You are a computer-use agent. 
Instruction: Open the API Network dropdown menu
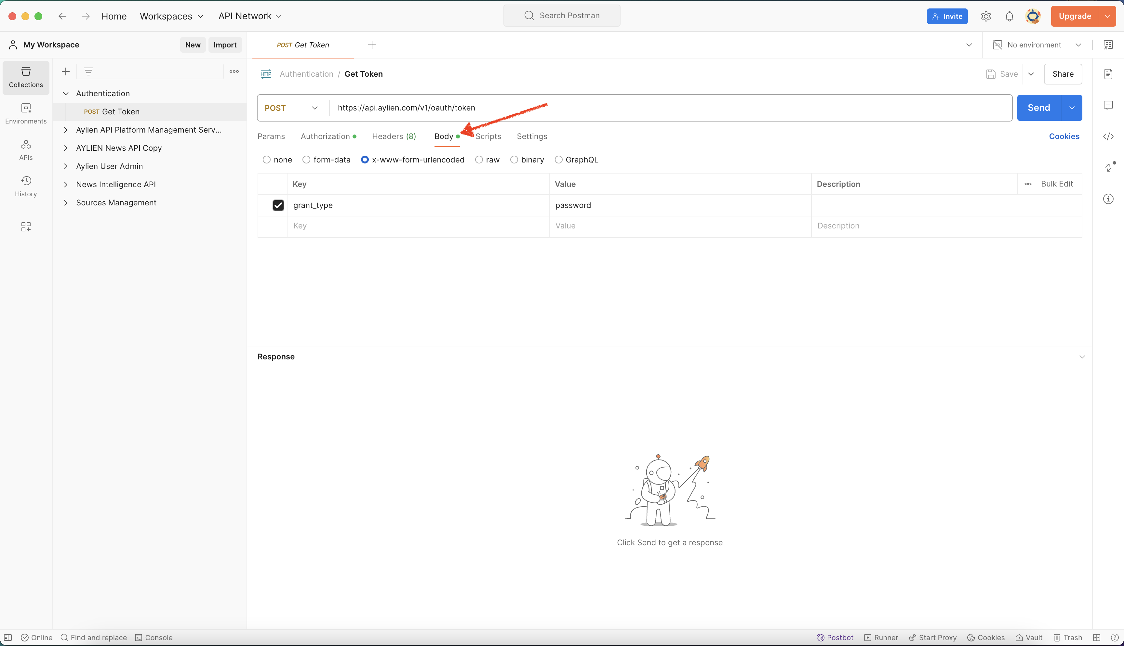[250, 16]
